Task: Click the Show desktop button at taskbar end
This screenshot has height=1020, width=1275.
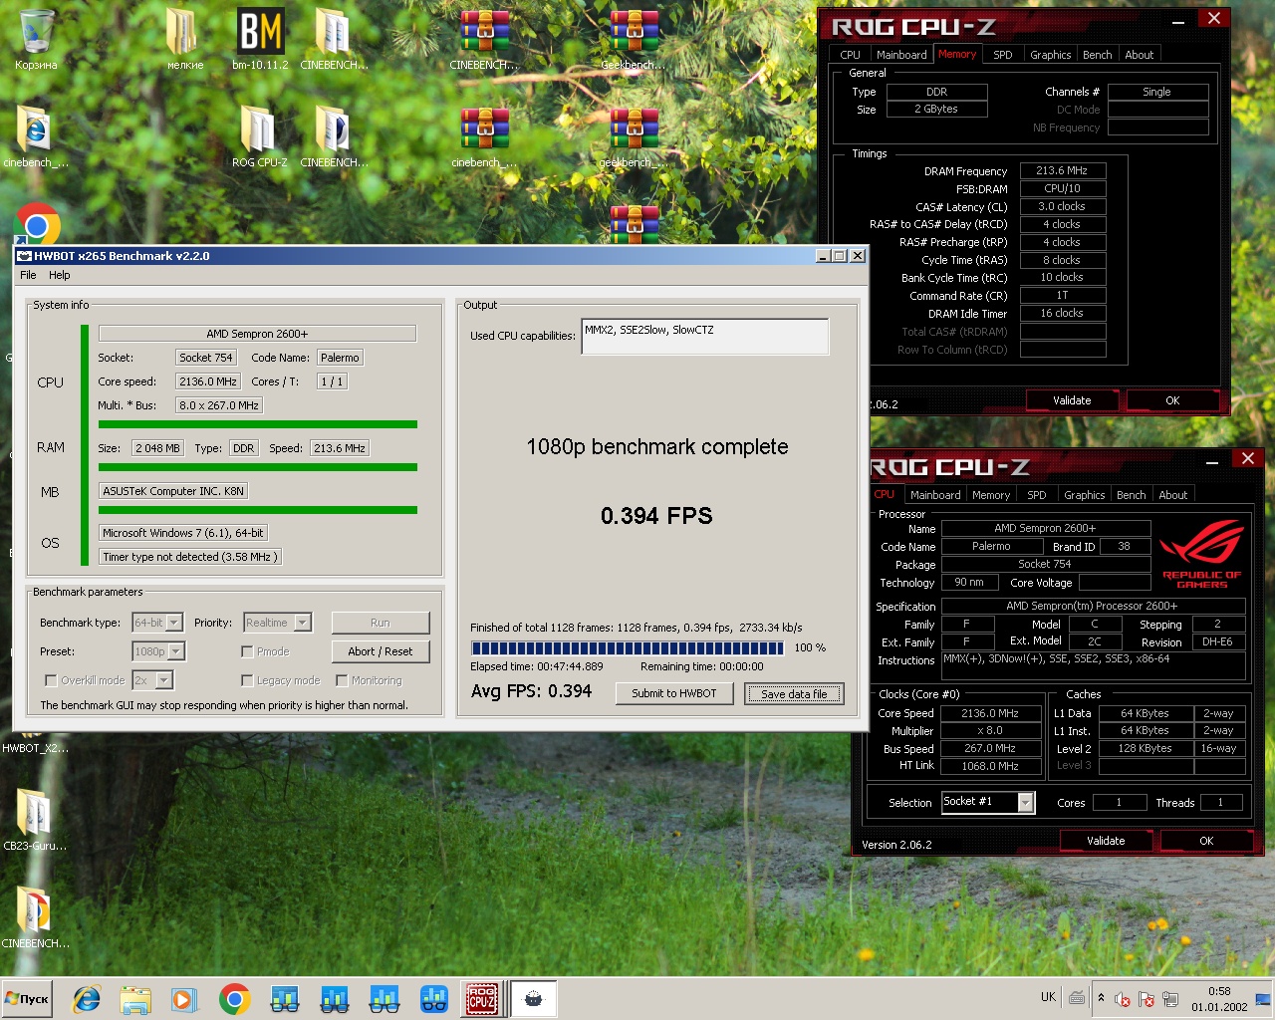Action: 1263,999
